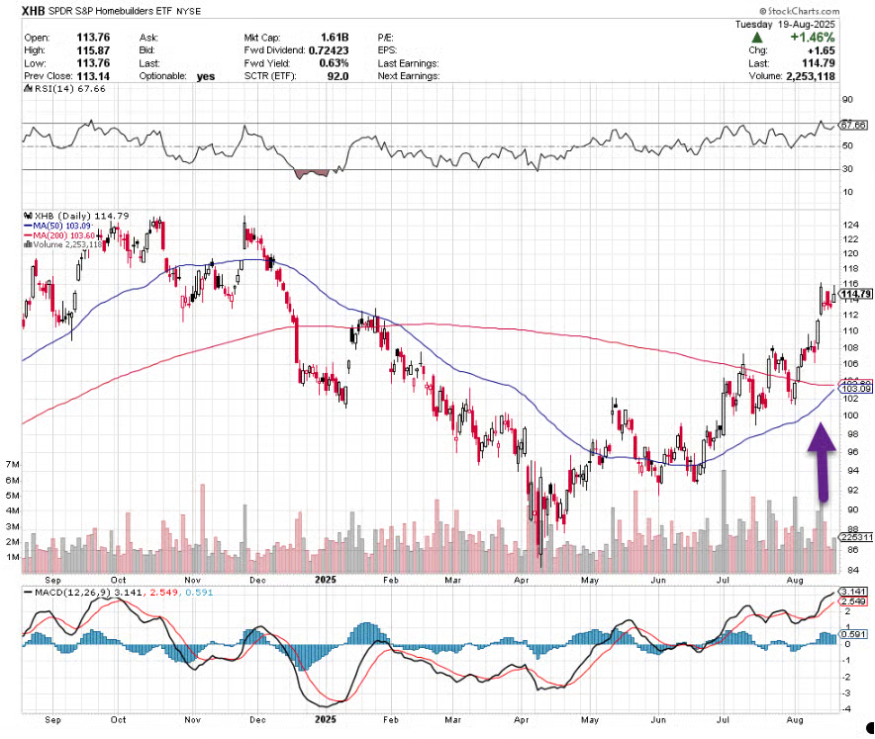Click the SCTR (ETF) value 92.0
875x739 pixels.
point(339,76)
